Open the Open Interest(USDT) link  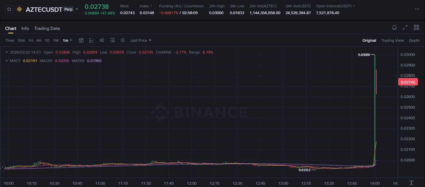335,6
